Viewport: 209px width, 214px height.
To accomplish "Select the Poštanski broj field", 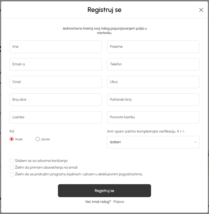I will pos(153,100).
